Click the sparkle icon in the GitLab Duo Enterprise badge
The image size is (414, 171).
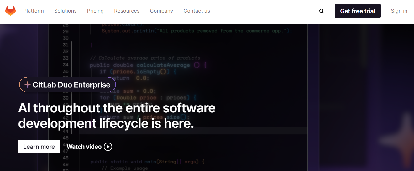(28, 85)
